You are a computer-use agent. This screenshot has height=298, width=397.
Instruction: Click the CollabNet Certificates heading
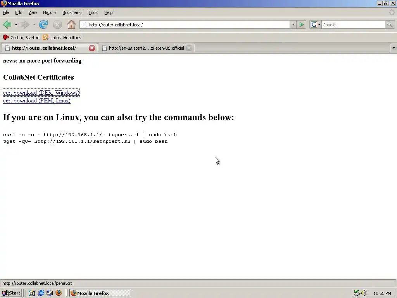tap(38, 77)
